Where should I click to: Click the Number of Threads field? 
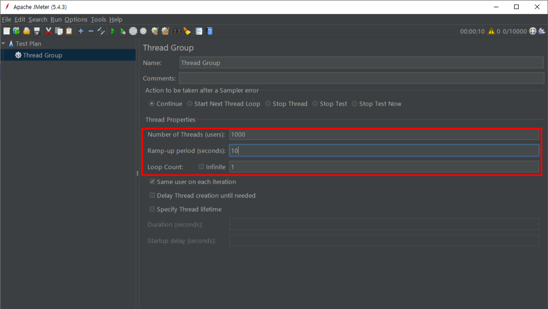point(384,134)
